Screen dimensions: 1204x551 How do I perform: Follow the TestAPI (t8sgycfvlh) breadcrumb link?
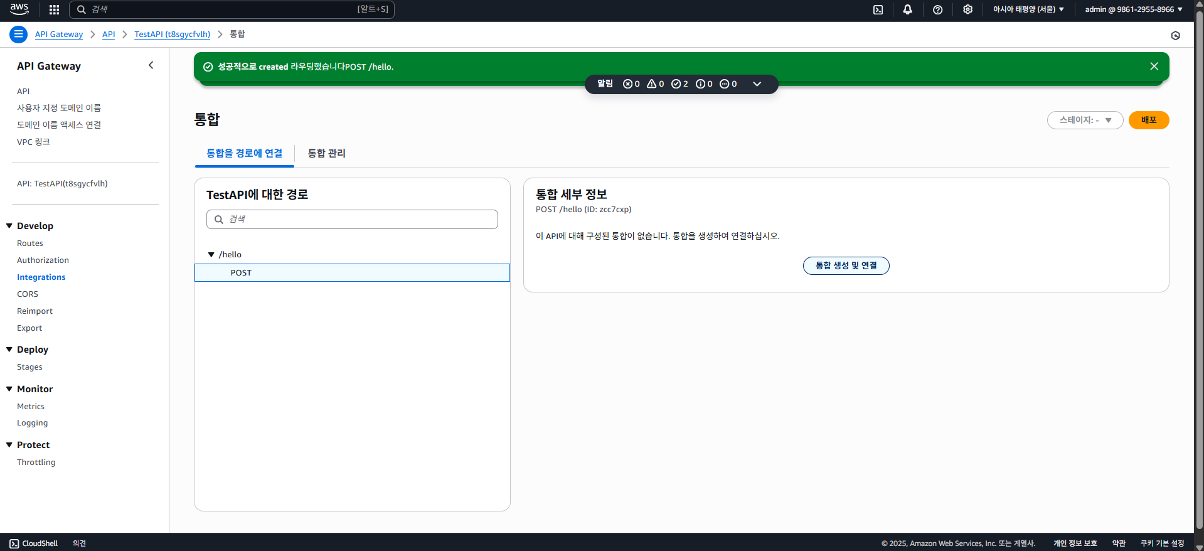[x=172, y=35]
